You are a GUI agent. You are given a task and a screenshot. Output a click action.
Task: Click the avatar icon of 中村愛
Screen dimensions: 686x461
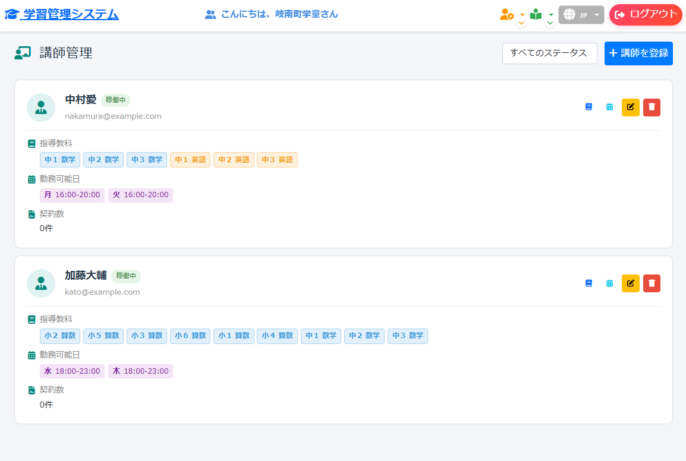coord(41,108)
